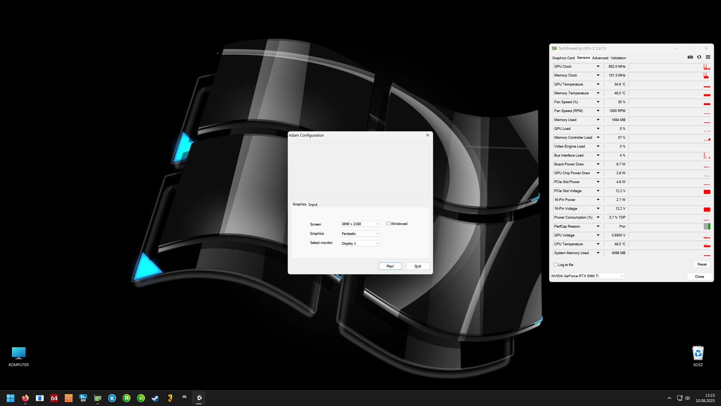Switch to Graphics Card tab in GPU-Z

point(563,58)
